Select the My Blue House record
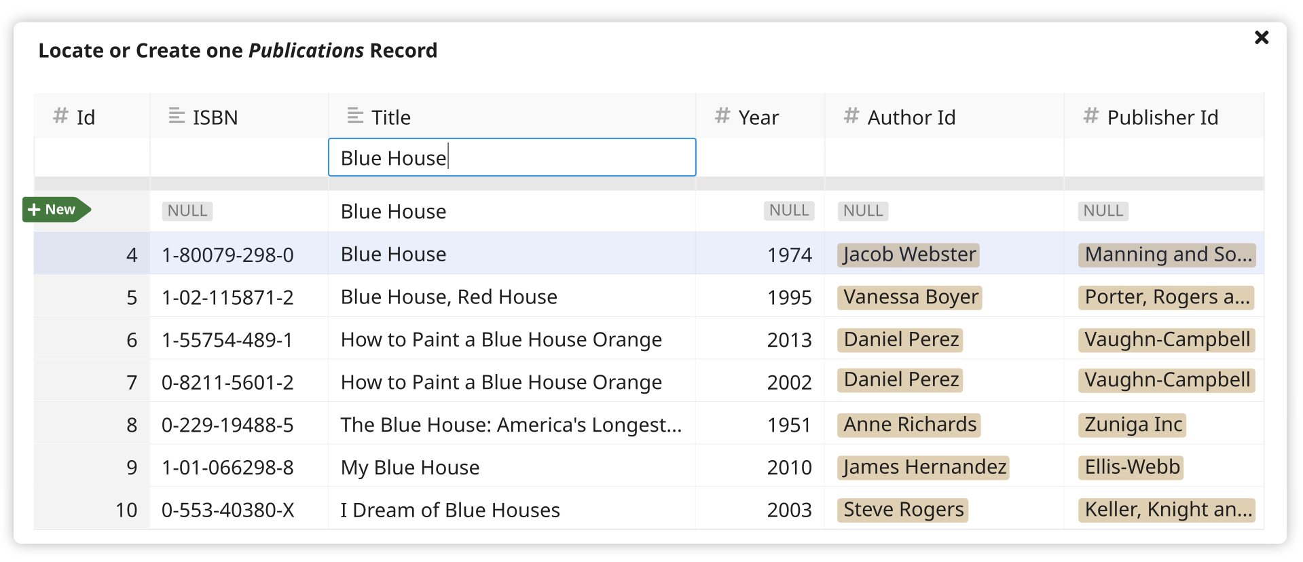 pyautogui.click(x=648, y=467)
